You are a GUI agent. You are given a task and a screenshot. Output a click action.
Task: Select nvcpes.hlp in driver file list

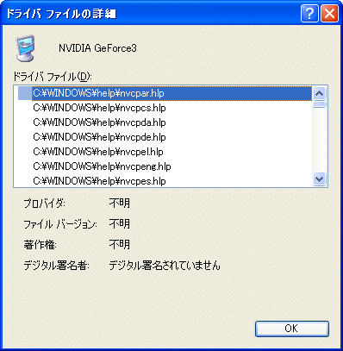[99, 181]
